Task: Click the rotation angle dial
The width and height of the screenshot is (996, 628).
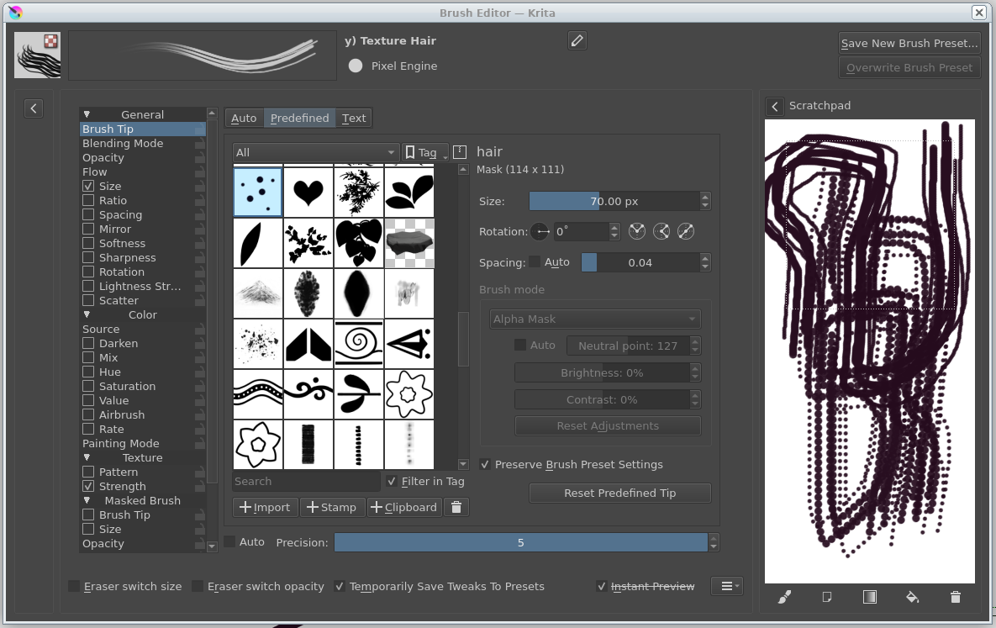Action: (x=540, y=231)
